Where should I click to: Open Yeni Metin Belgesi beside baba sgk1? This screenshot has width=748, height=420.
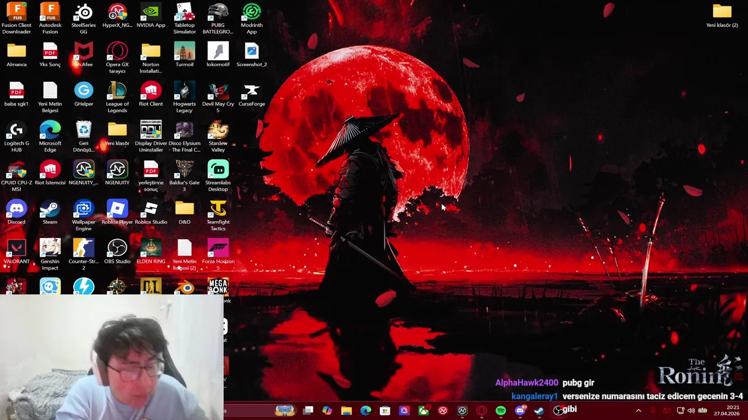[x=50, y=97]
